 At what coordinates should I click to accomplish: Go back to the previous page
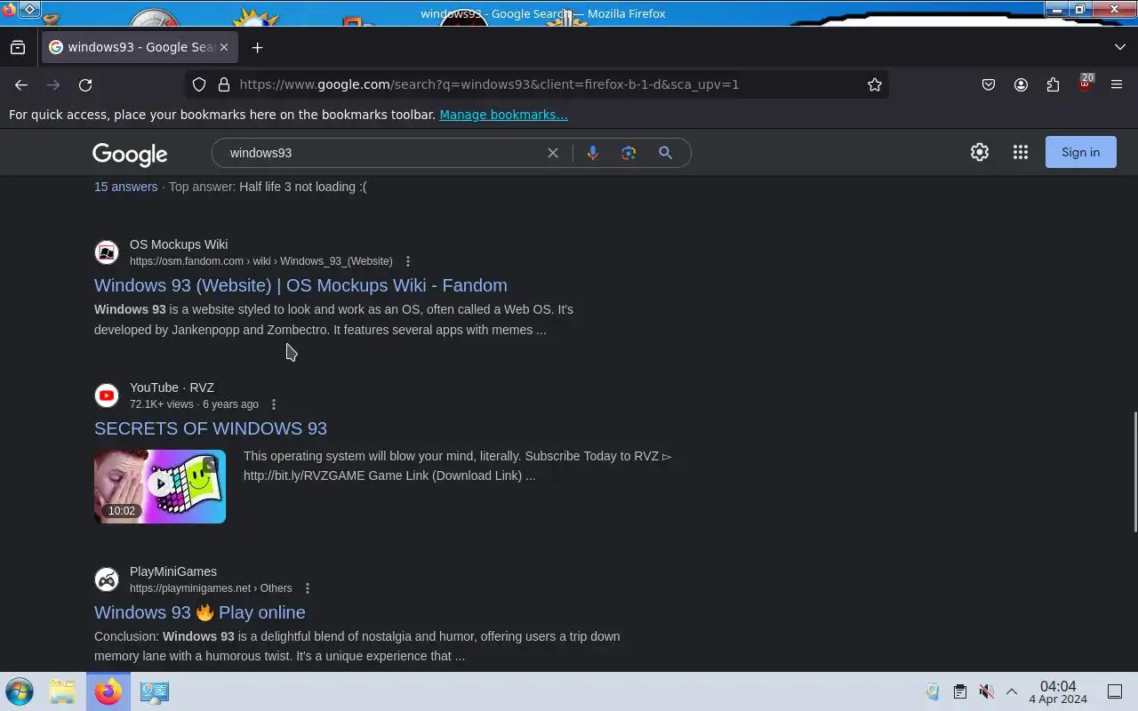[21, 84]
